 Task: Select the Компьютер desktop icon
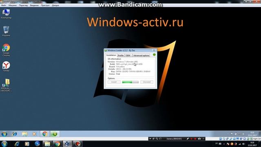coord(6,14)
